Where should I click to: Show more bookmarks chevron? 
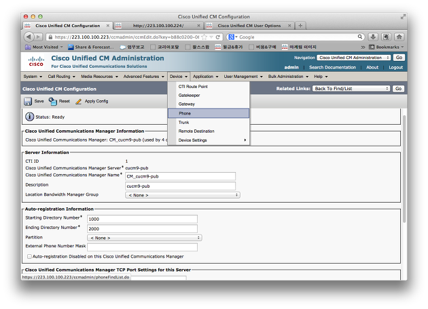(x=363, y=47)
